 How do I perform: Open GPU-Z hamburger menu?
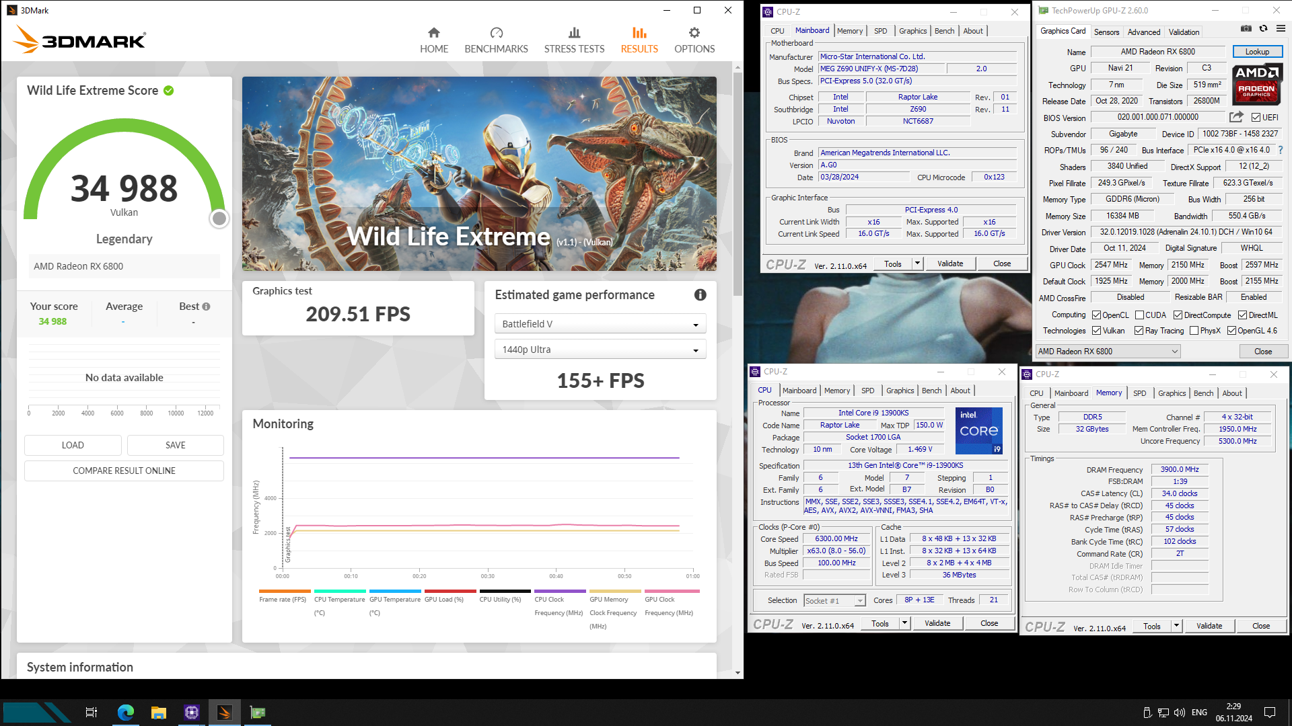point(1281,28)
